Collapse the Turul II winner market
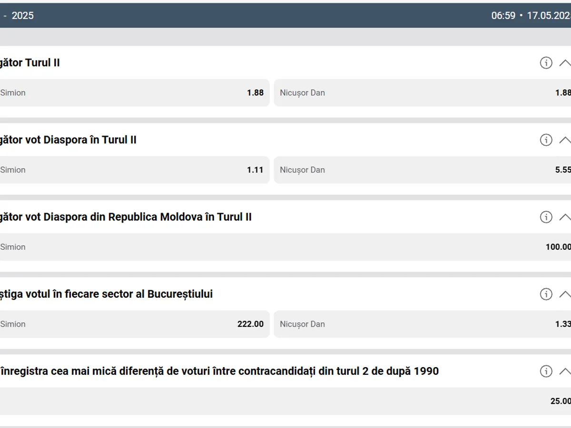Viewport: 571px width, 428px height. click(x=564, y=63)
